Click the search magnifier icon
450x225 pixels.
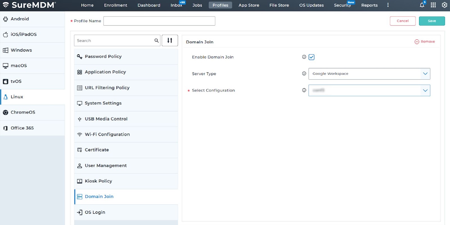coord(156,40)
